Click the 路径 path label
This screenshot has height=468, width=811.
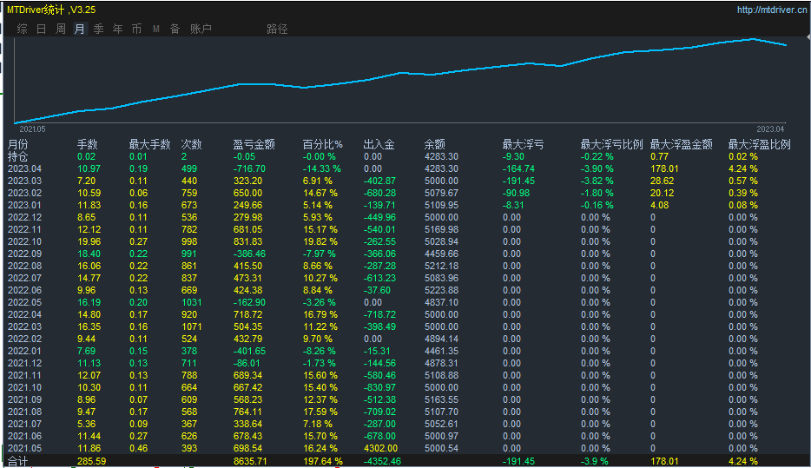[x=277, y=29]
